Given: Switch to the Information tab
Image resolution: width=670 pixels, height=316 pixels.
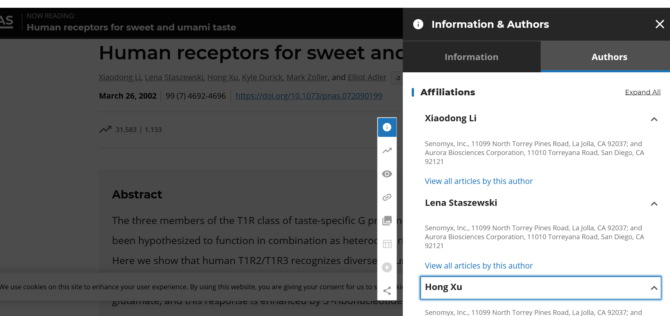Looking at the screenshot, I should 471,57.
